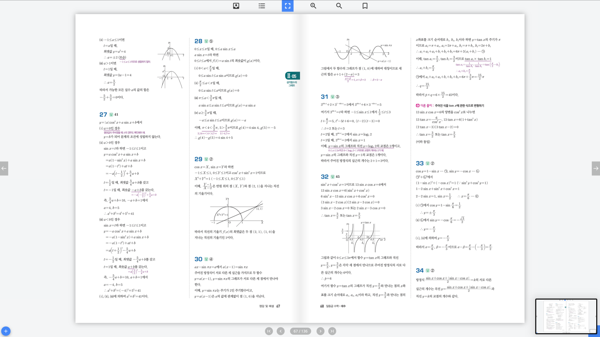Viewport: 600px width, 337px height.
Task: Click problem number 34 heading
Action: [x=420, y=270]
